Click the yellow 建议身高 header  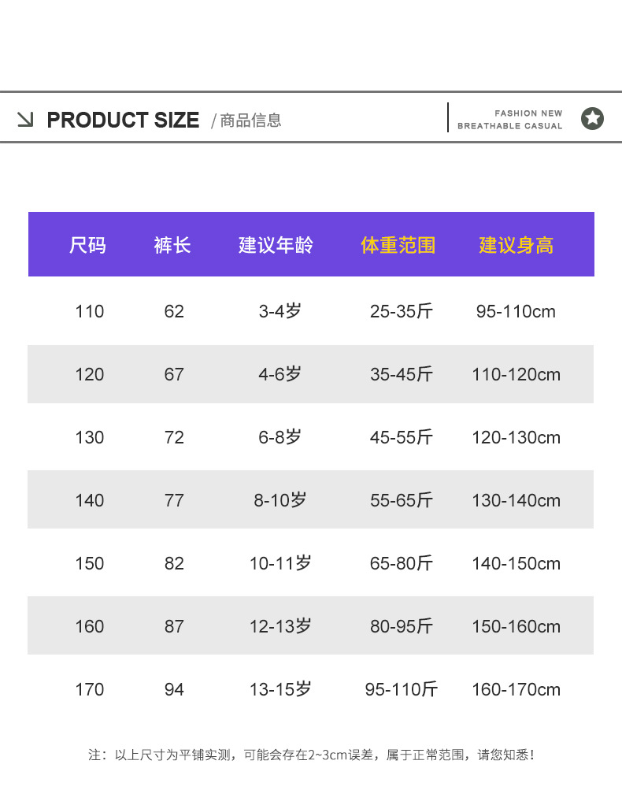[x=516, y=245]
